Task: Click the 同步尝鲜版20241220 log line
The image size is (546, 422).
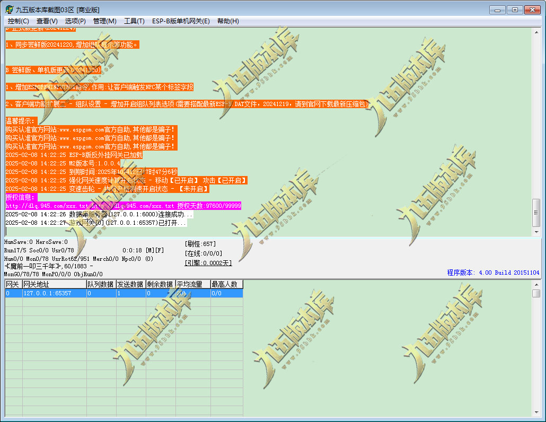Action: 73,45
